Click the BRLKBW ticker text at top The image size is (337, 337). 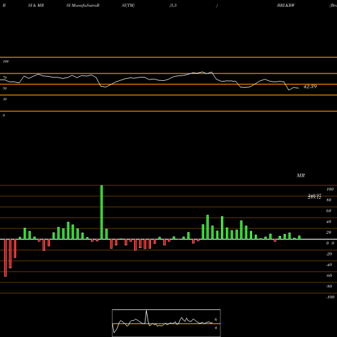coord(286,5)
